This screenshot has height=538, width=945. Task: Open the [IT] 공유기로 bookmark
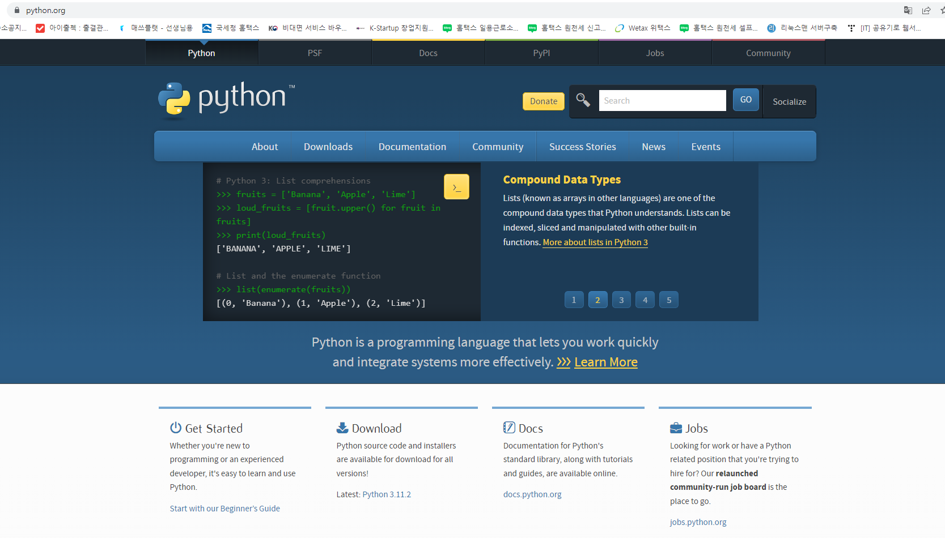884,28
